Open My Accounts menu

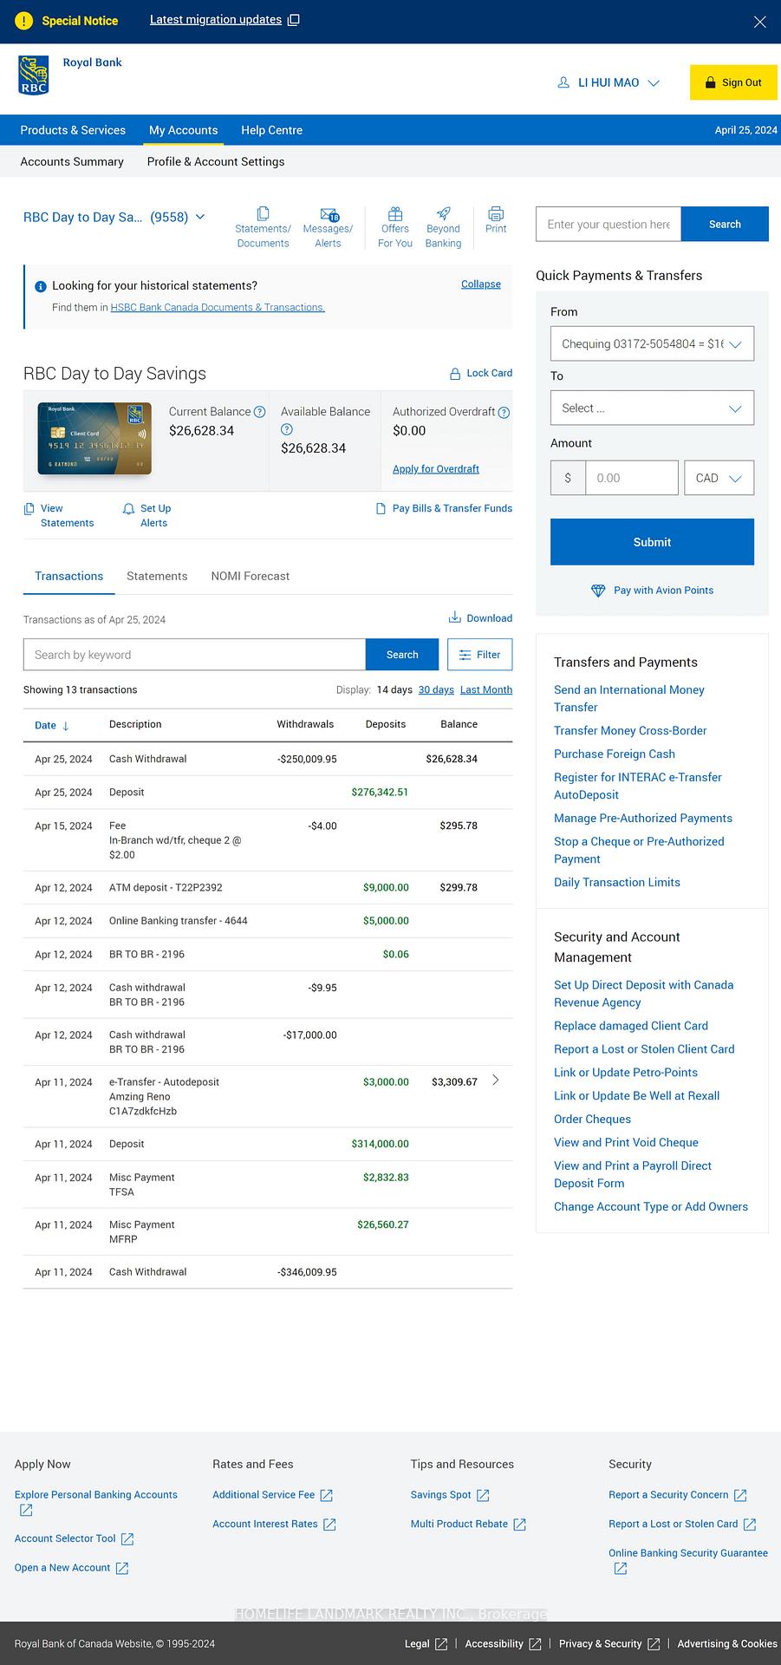183,130
